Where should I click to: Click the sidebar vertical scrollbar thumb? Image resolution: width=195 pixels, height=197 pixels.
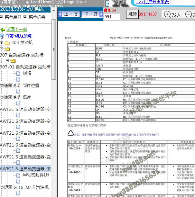click(54, 49)
